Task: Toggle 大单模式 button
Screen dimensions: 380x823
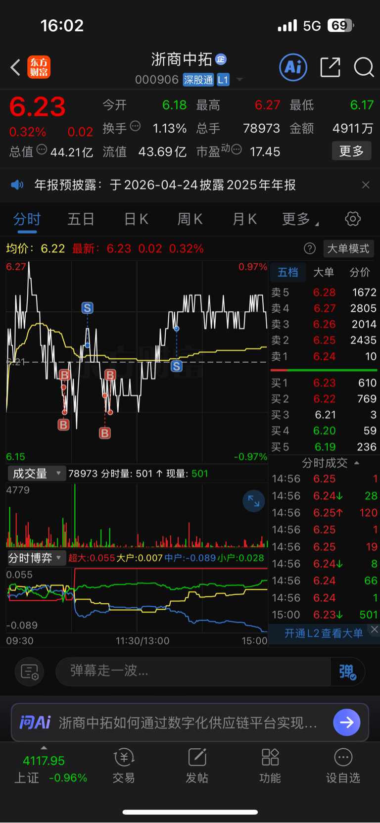Action: [348, 248]
